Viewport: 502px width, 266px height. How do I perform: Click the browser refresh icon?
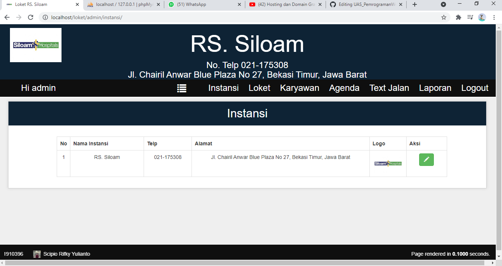(31, 17)
